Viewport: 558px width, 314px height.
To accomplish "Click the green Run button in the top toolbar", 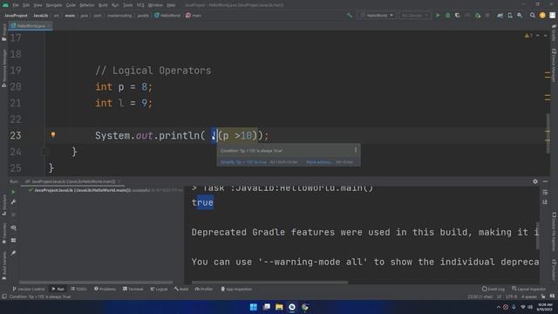I will point(438,16).
